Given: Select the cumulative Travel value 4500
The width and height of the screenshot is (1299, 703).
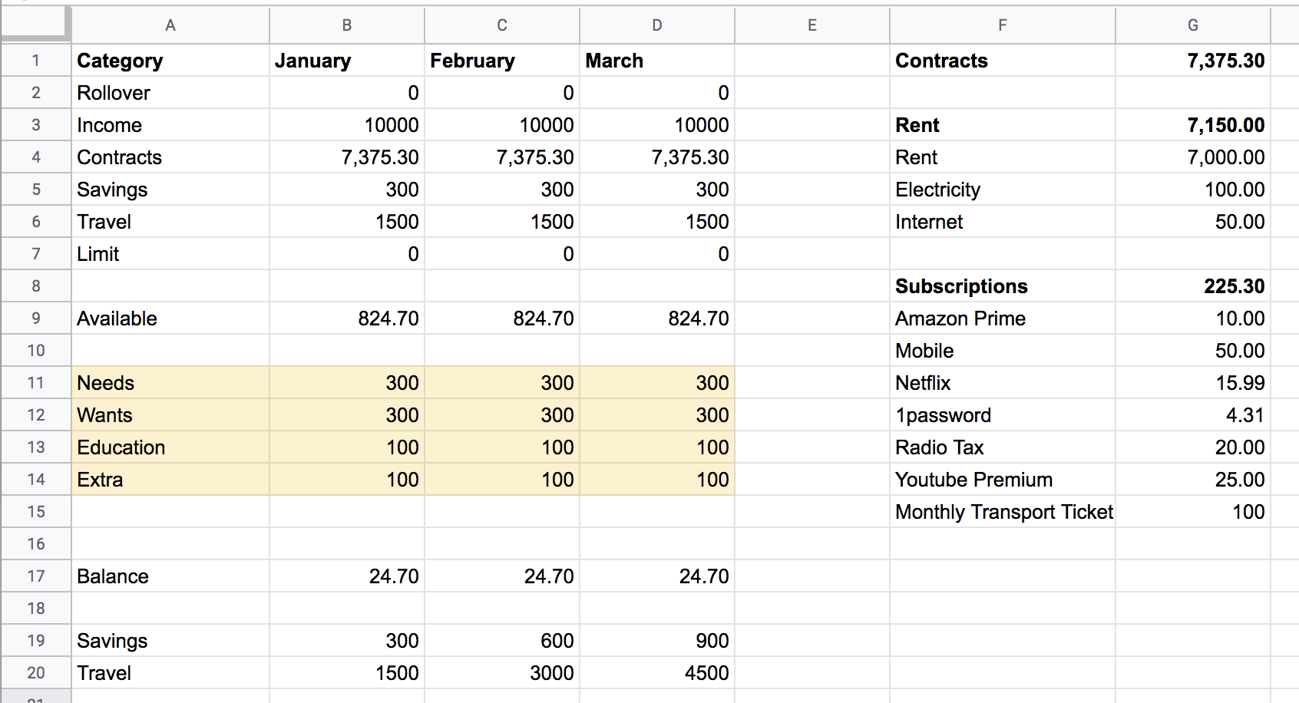Looking at the screenshot, I should [657, 673].
